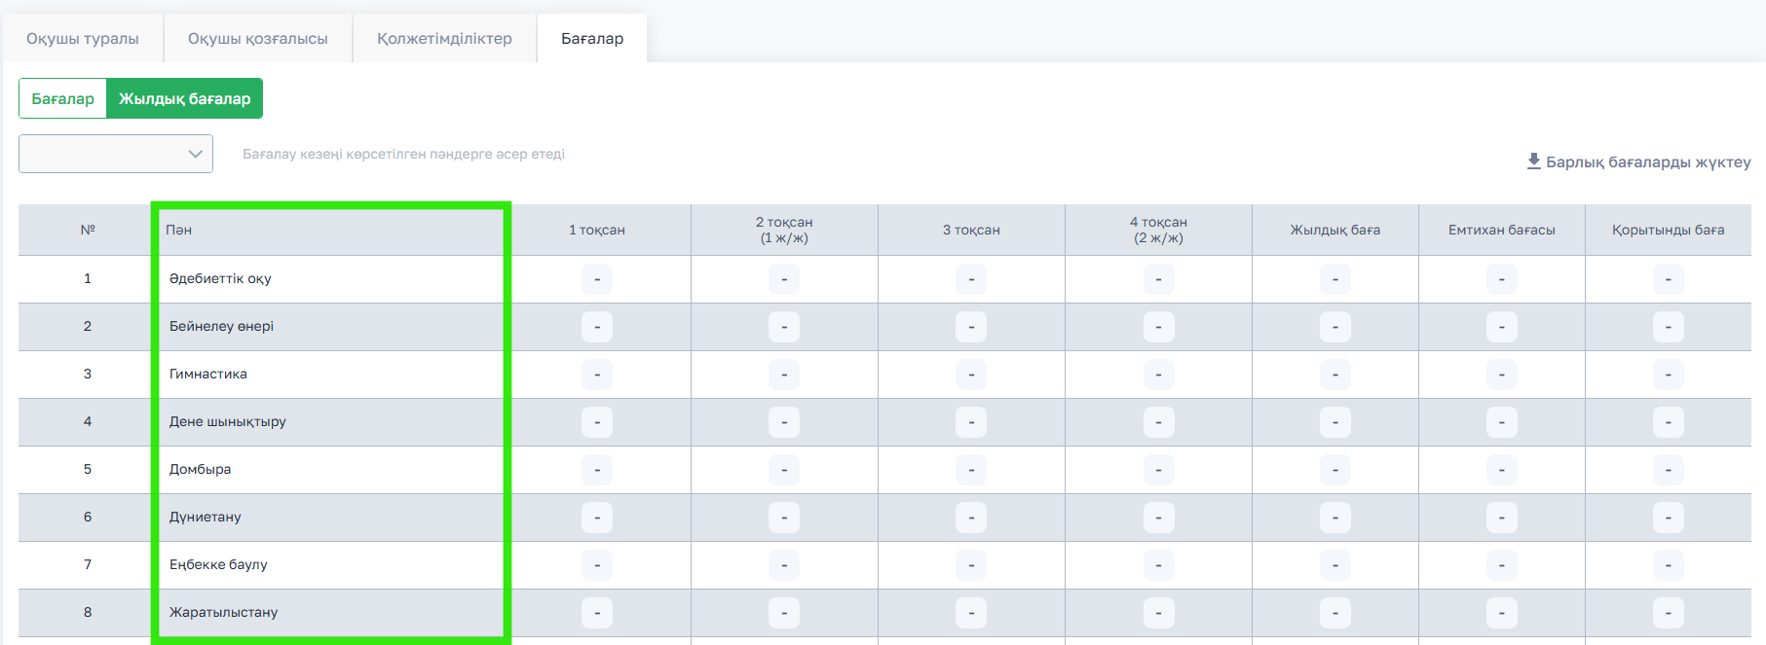Screen dimensions: 1766x645
Task: Click 3 тоқсан grade for Домбыра
Action: click(x=971, y=470)
